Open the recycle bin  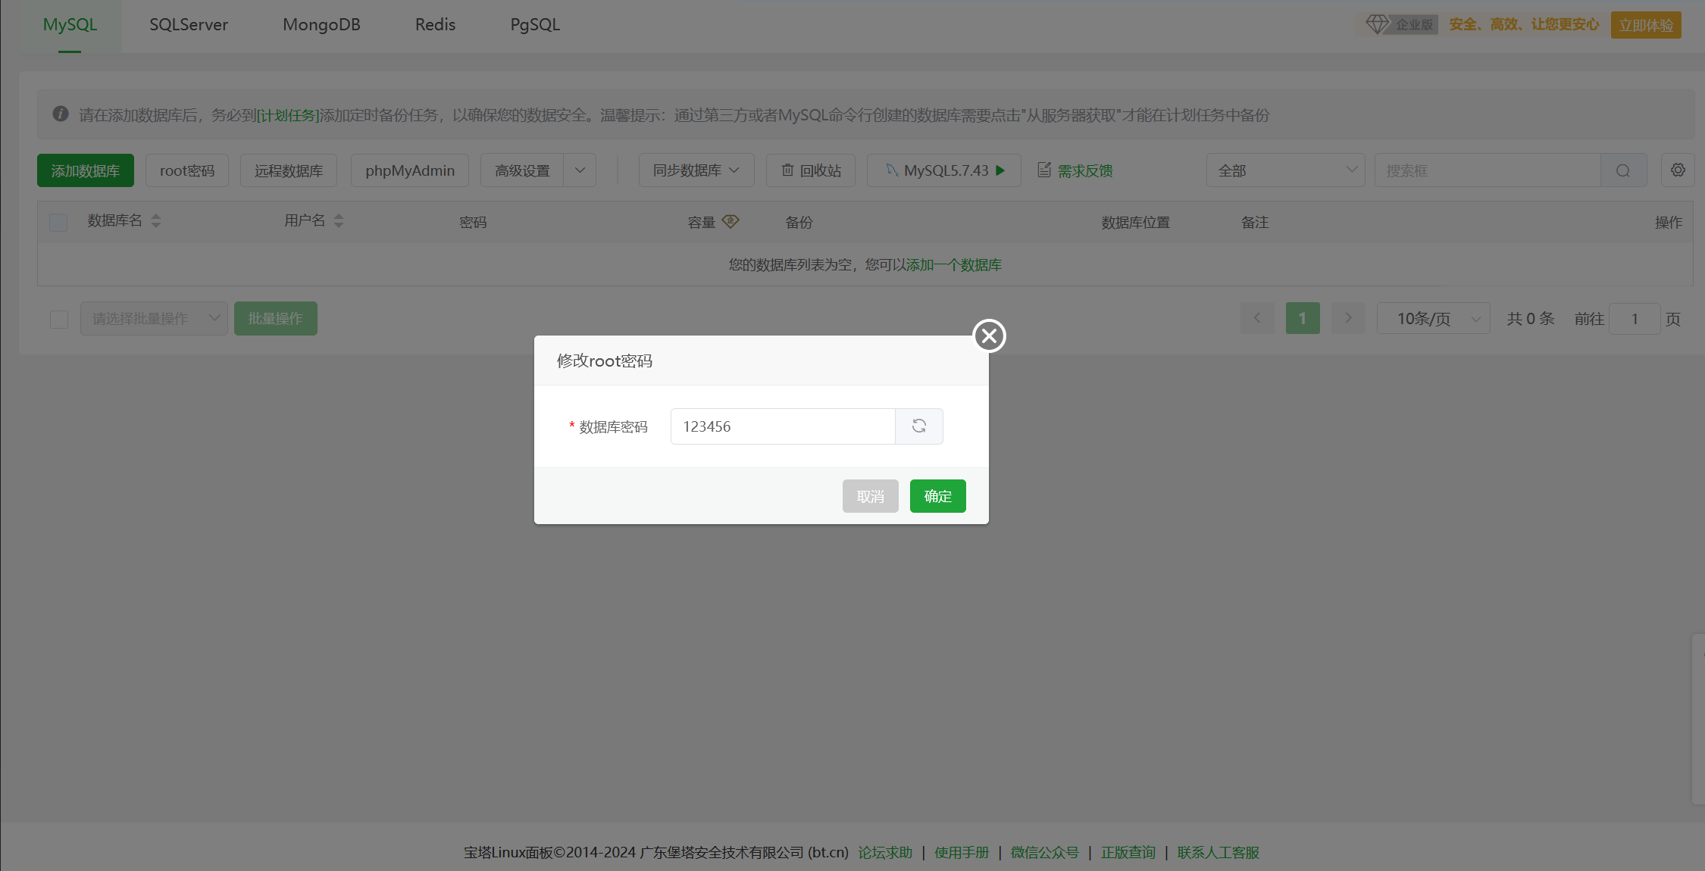pos(811,171)
